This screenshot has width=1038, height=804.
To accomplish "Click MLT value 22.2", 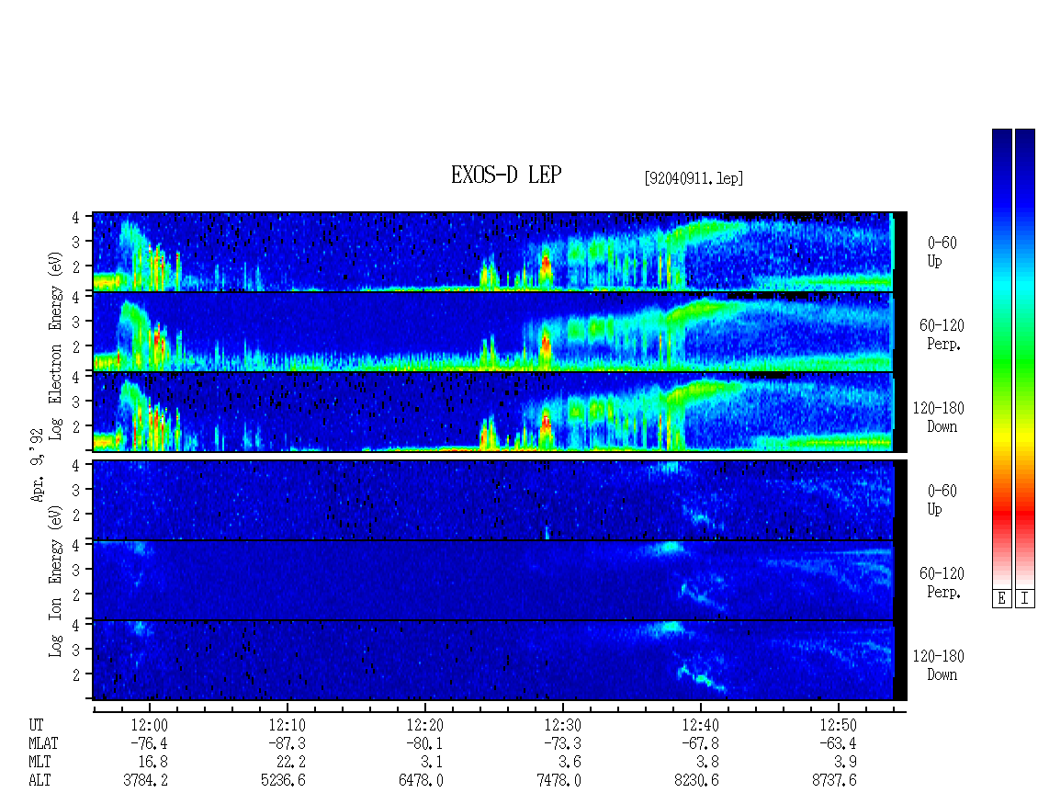I will (290, 763).
